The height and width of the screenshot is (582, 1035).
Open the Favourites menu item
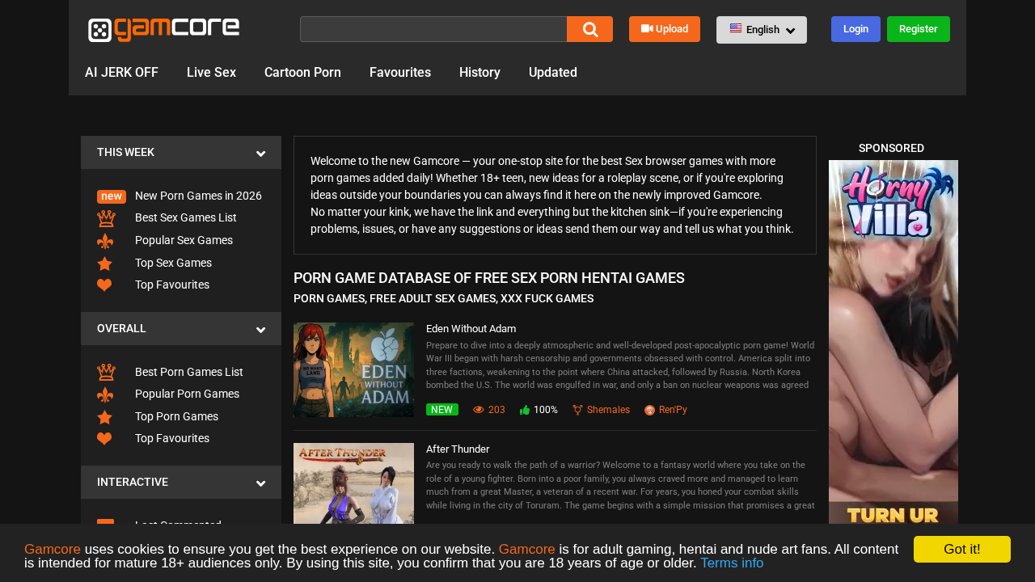click(400, 73)
